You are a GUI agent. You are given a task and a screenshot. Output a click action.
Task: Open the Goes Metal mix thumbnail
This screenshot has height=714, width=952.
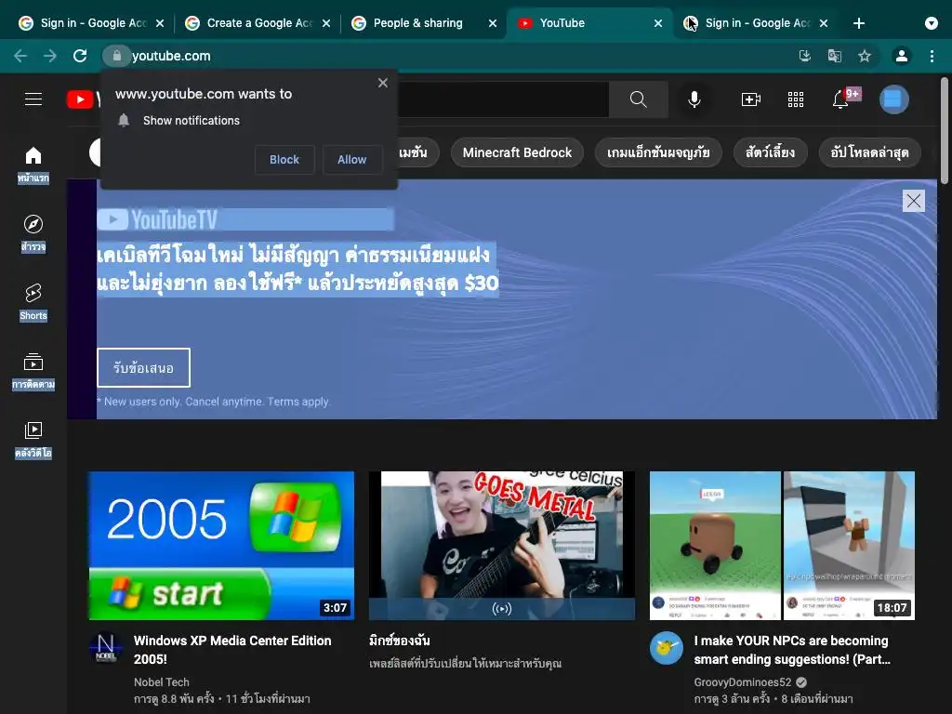coord(501,546)
